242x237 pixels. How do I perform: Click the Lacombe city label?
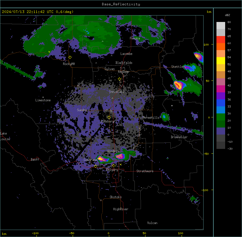126,54
